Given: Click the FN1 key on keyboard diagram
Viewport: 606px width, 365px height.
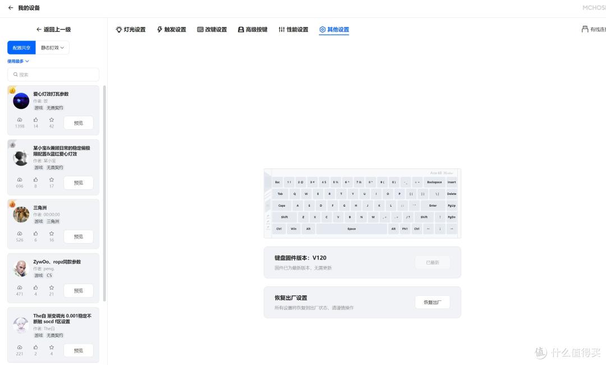Looking at the screenshot, I should 405,229.
